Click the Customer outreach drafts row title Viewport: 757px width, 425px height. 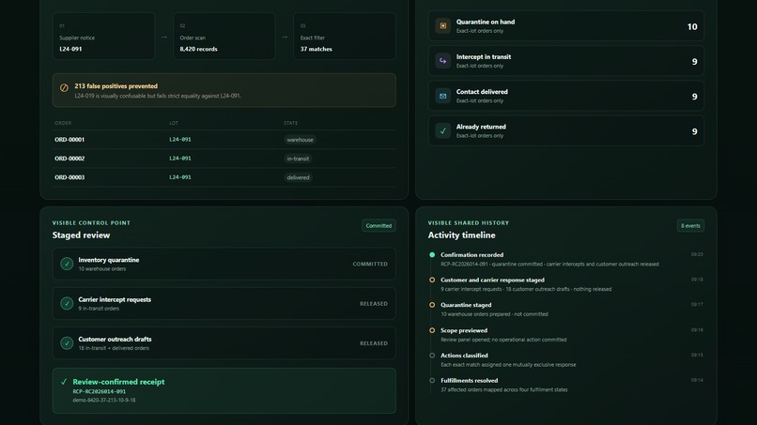coord(115,339)
